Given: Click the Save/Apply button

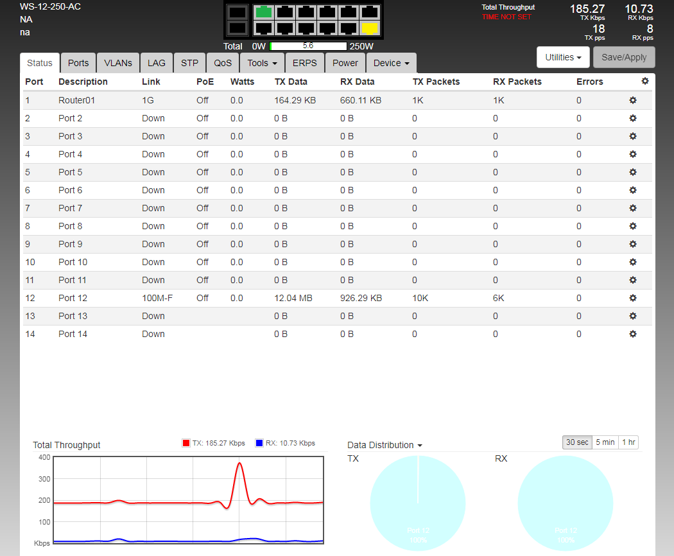Looking at the screenshot, I should [624, 57].
